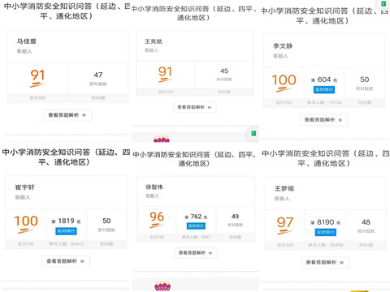Click the rank text 第604名
Viewport: 390px width, 292px height.
(324, 79)
